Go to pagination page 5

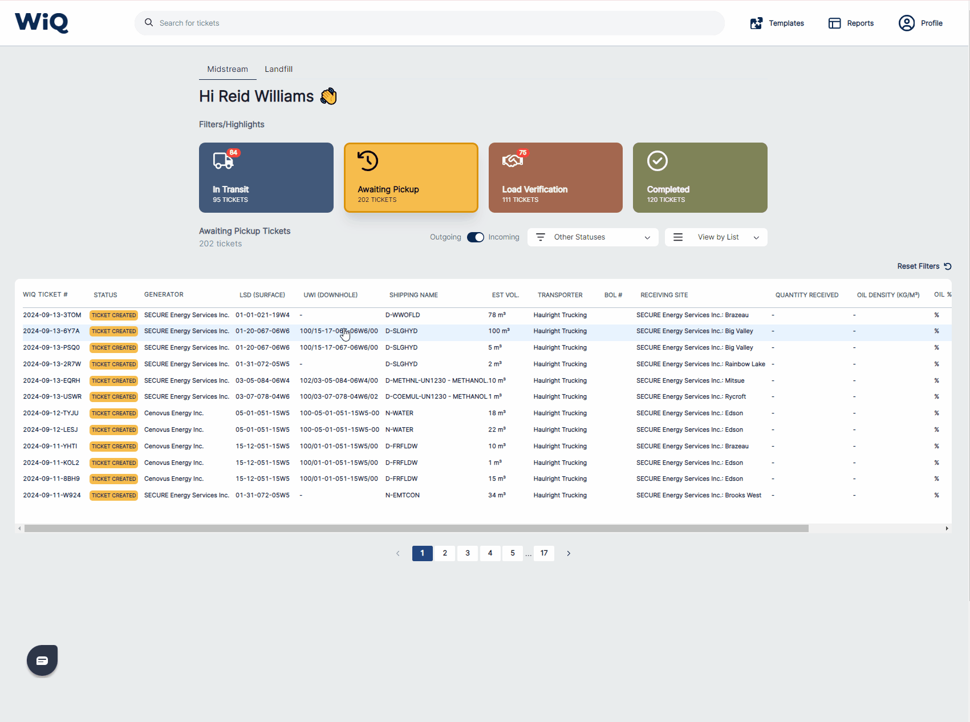pyautogui.click(x=513, y=553)
